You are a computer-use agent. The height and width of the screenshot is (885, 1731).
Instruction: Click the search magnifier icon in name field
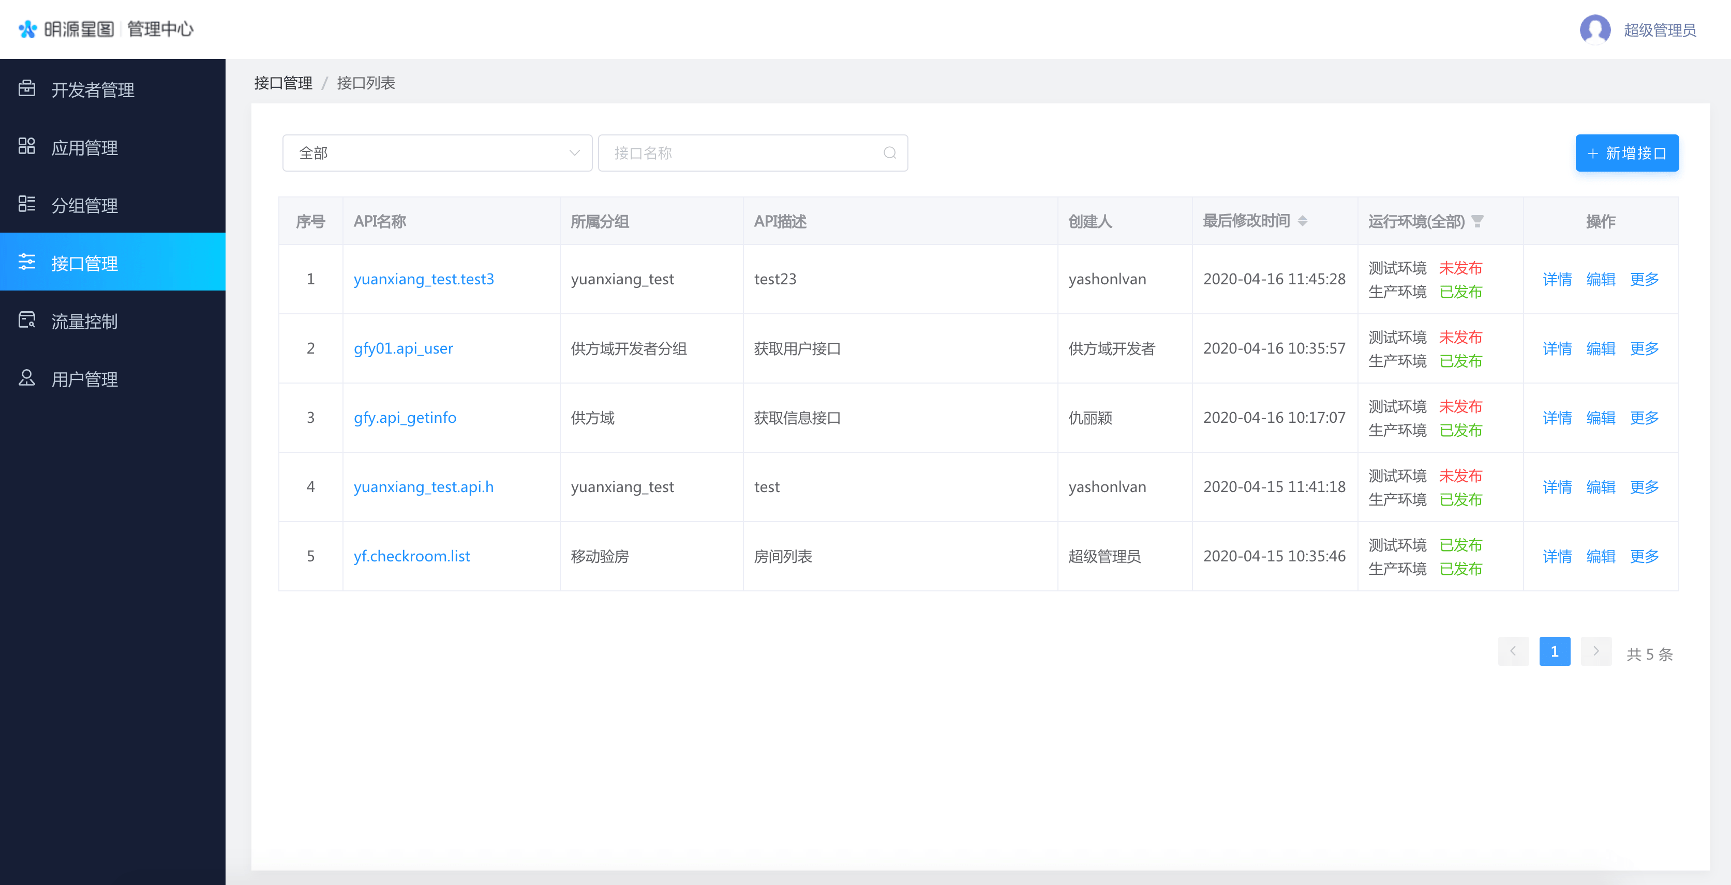point(890,153)
